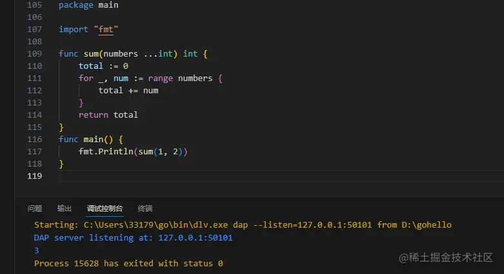This screenshot has width=504, height=274.
Task: Place cursor on 'package main' line
Action: 88,5
